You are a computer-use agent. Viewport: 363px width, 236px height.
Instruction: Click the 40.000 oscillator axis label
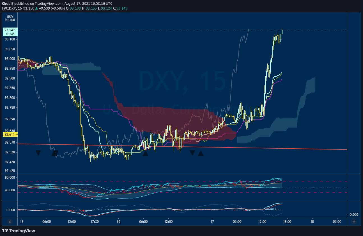[10, 190]
